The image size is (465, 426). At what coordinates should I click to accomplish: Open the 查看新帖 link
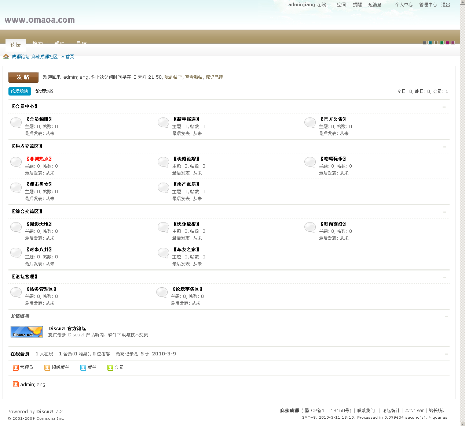[194, 77]
